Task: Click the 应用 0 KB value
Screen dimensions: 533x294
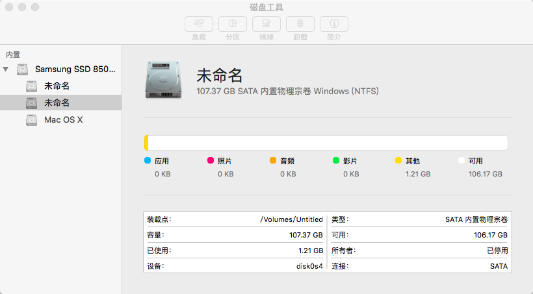Action: [162, 174]
